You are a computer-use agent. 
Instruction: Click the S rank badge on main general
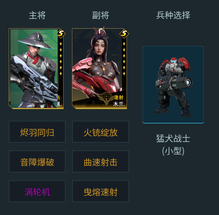click(61, 34)
